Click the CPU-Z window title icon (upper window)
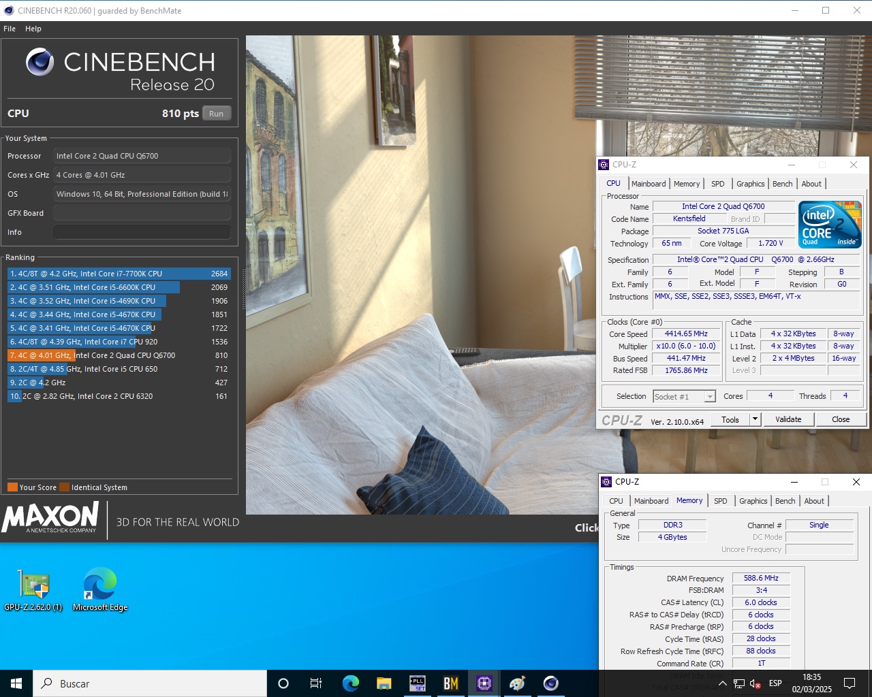This screenshot has width=872, height=697. pyautogui.click(x=604, y=165)
